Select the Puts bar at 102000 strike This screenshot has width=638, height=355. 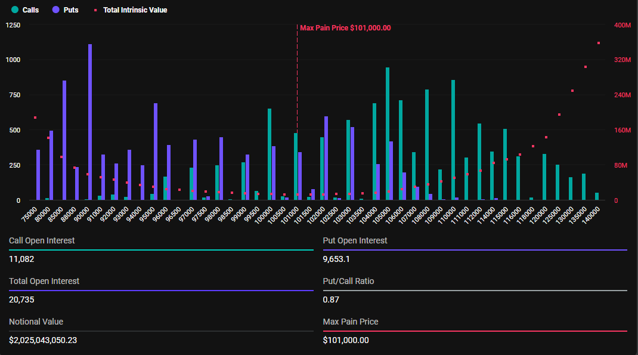tap(326, 158)
